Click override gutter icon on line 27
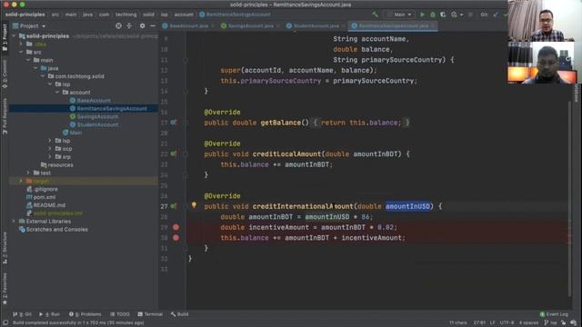The image size is (582, 327). pyautogui.click(x=174, y=206)
